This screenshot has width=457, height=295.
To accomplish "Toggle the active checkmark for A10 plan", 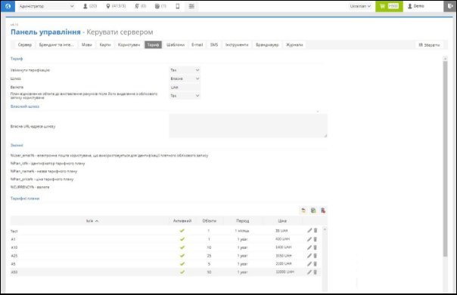I will [x=182, y=247].
